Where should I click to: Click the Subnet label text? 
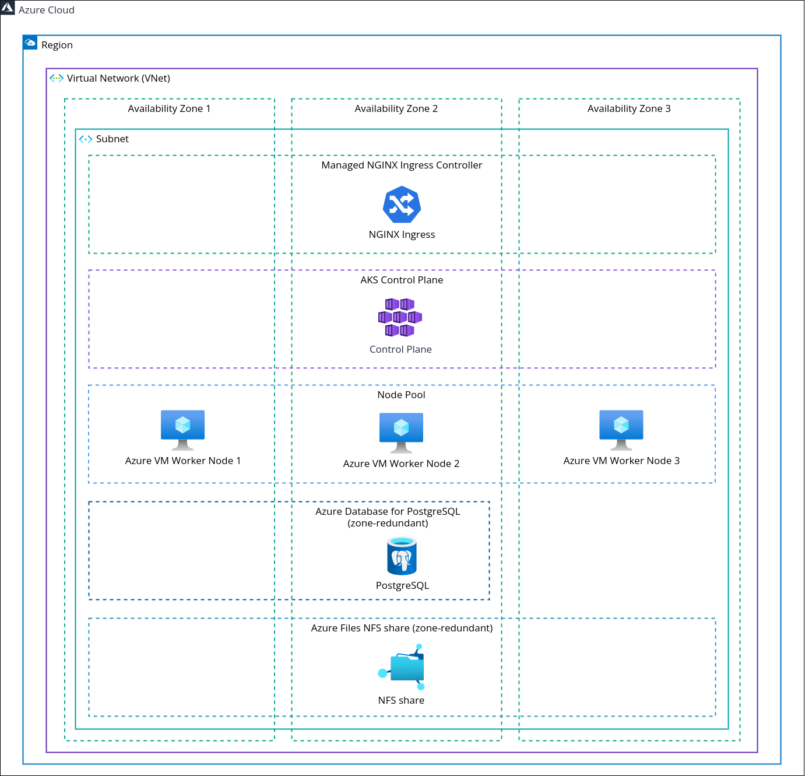point(113,139)
